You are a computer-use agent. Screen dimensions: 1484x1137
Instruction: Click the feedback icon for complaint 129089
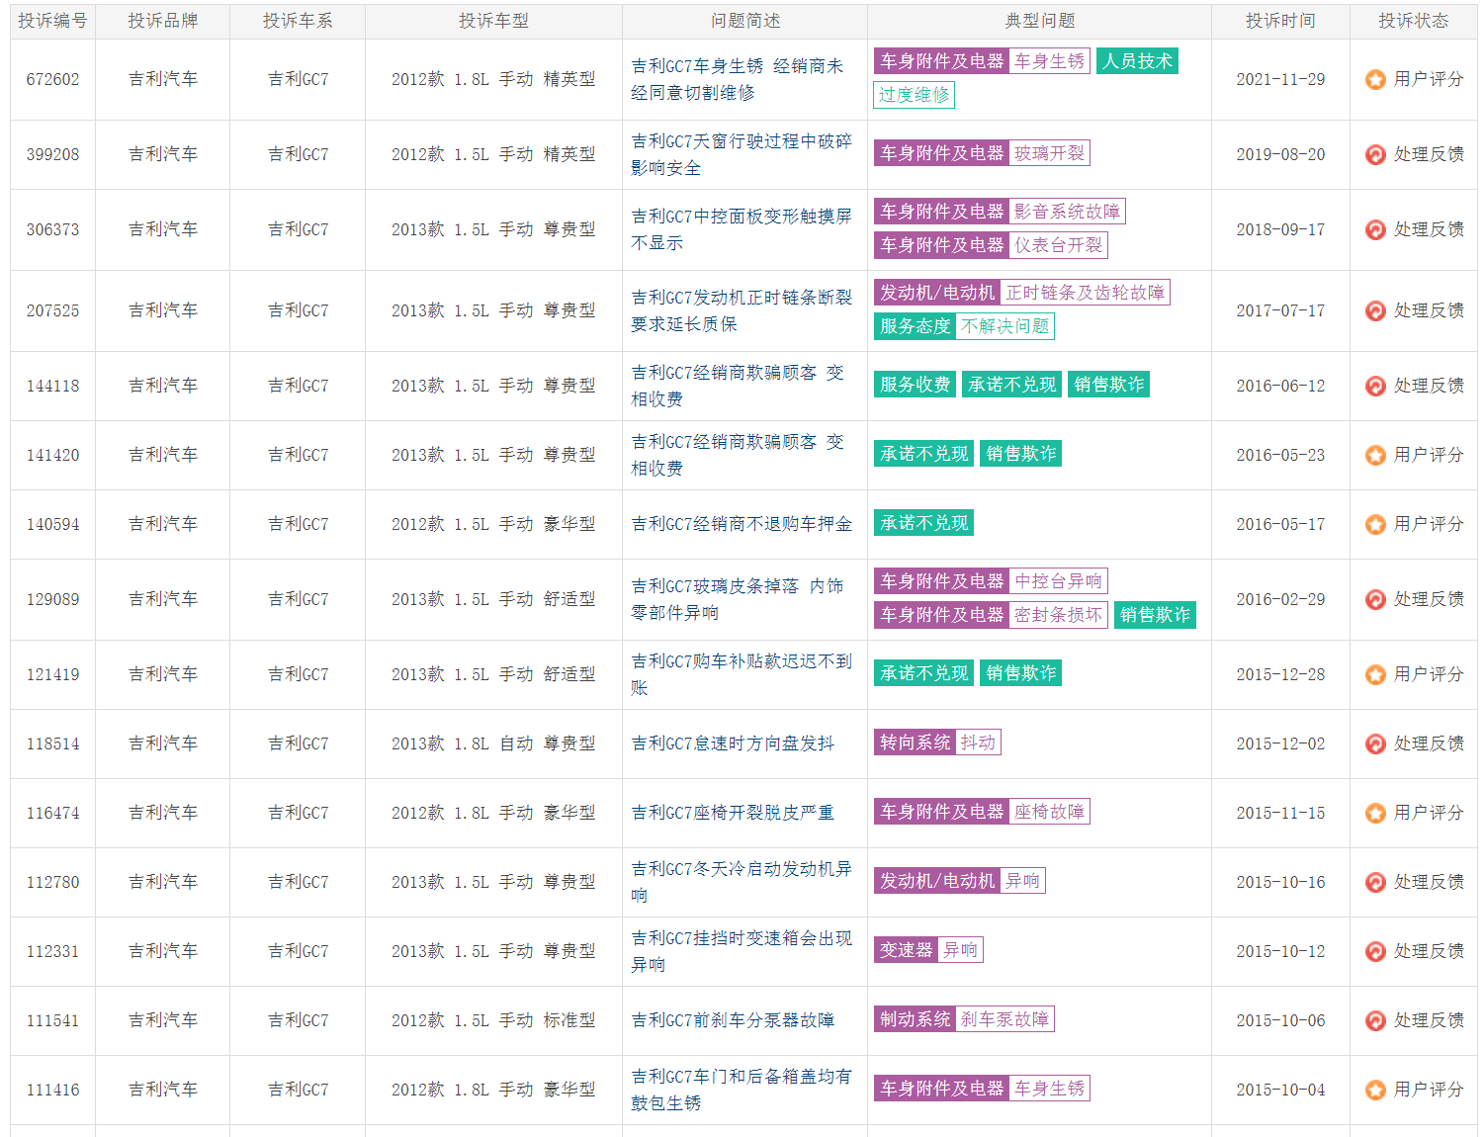[x=1375, y=599]
